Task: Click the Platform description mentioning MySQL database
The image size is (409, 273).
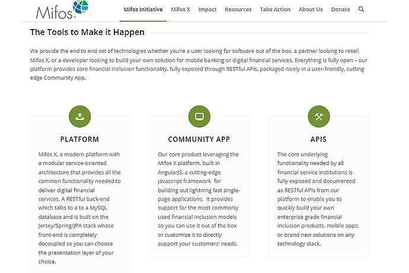Action: [79, 208]
